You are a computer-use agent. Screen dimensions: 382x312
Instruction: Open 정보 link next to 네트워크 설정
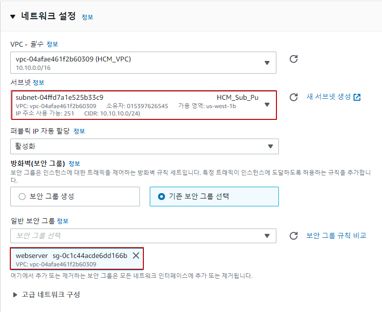(x=87, y=17)
